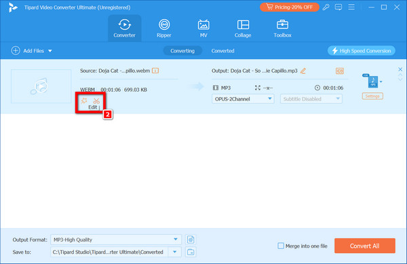View source file info icon

[155, 71]
